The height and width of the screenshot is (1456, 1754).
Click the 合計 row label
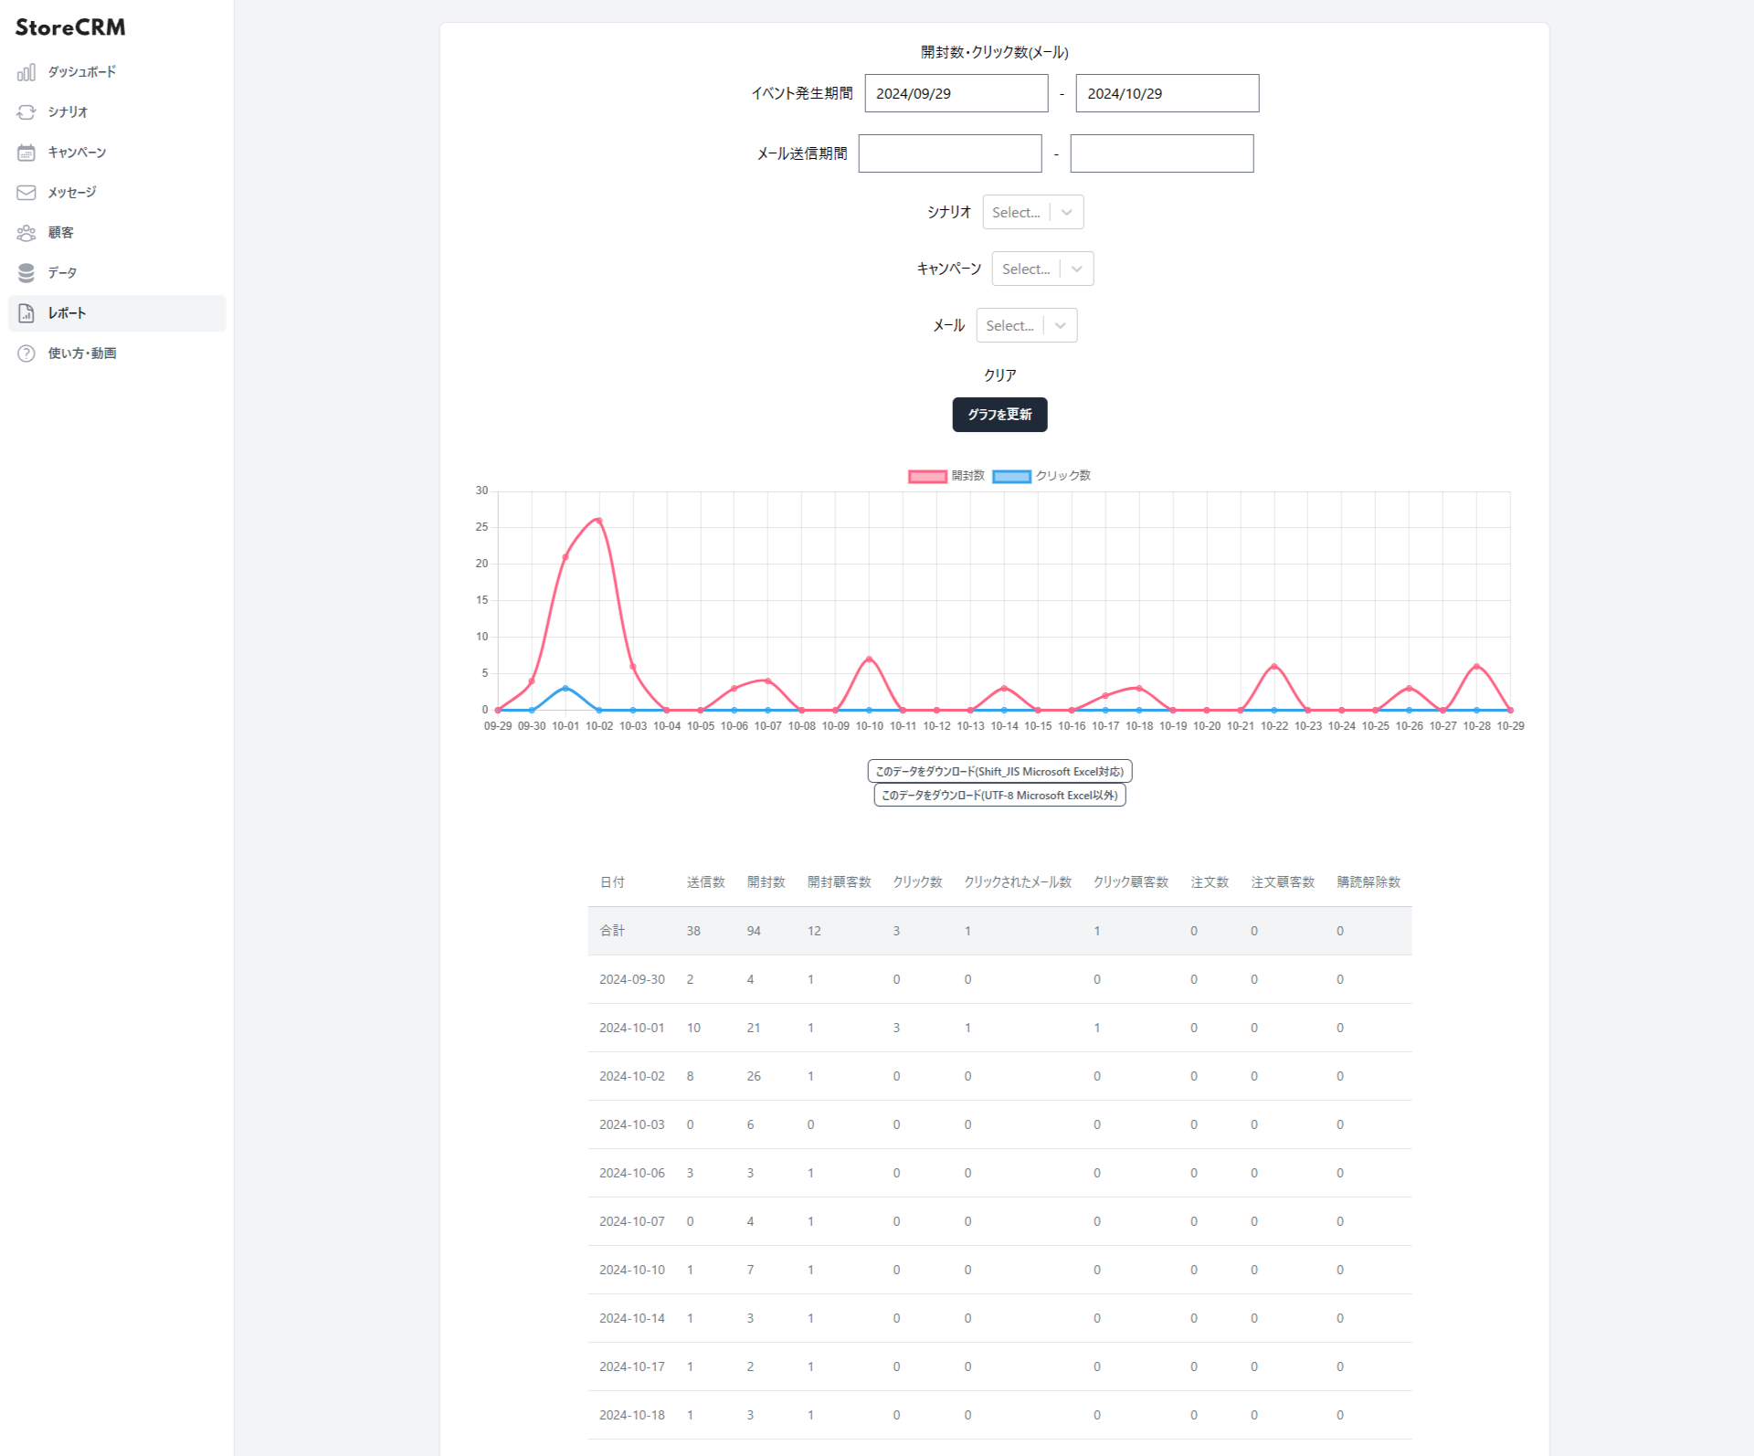(x=612, y=931)
